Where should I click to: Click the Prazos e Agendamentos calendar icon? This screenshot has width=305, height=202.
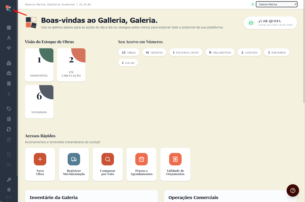142,159
